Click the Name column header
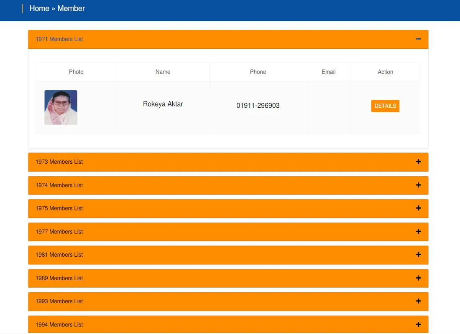The width and height of the screenshot is (460, 334). [163, 72]
